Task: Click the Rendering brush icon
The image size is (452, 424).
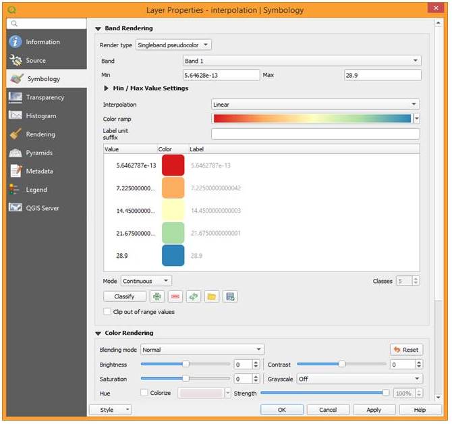Action: pyautogui.click(x=16, y=134)
